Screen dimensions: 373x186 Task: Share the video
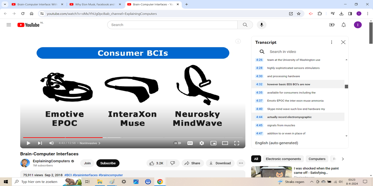coord(192,163)
